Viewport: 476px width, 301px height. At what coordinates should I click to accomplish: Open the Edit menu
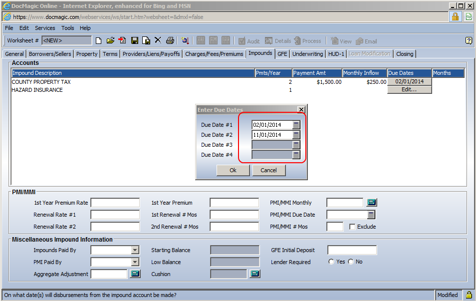pyautogui.click(x=24, y=28)
